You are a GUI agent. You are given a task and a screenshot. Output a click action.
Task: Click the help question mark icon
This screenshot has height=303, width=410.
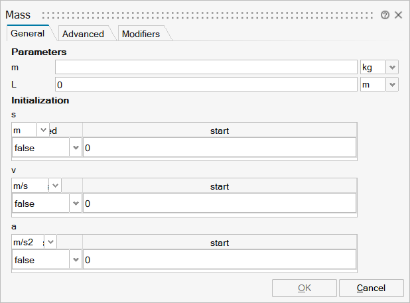coord(385,15)
